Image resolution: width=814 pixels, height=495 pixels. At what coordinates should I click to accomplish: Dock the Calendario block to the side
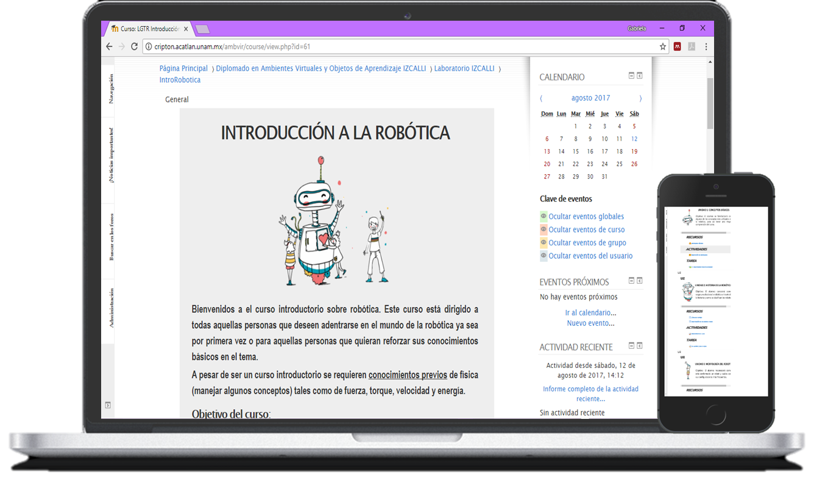click(640, 76)
